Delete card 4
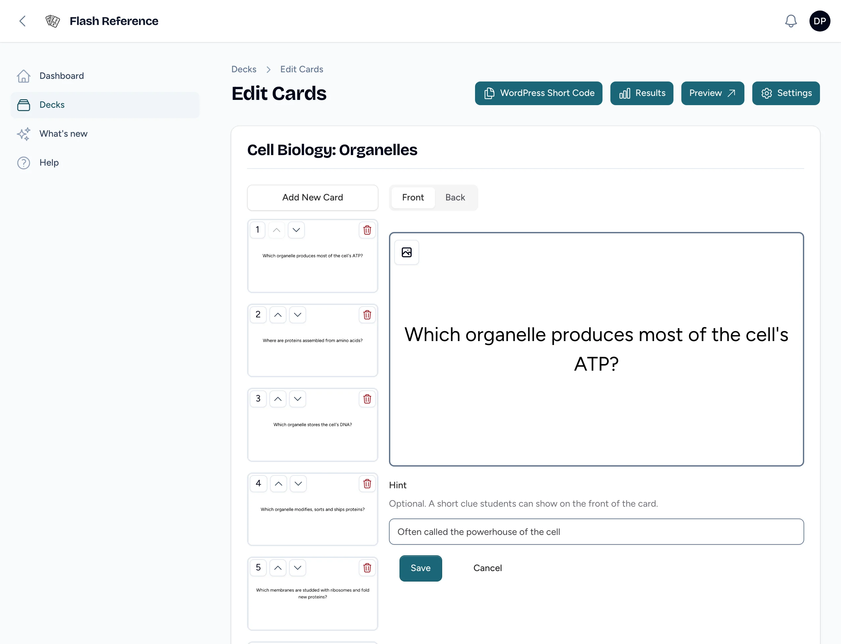 click(x=367, y=484)
